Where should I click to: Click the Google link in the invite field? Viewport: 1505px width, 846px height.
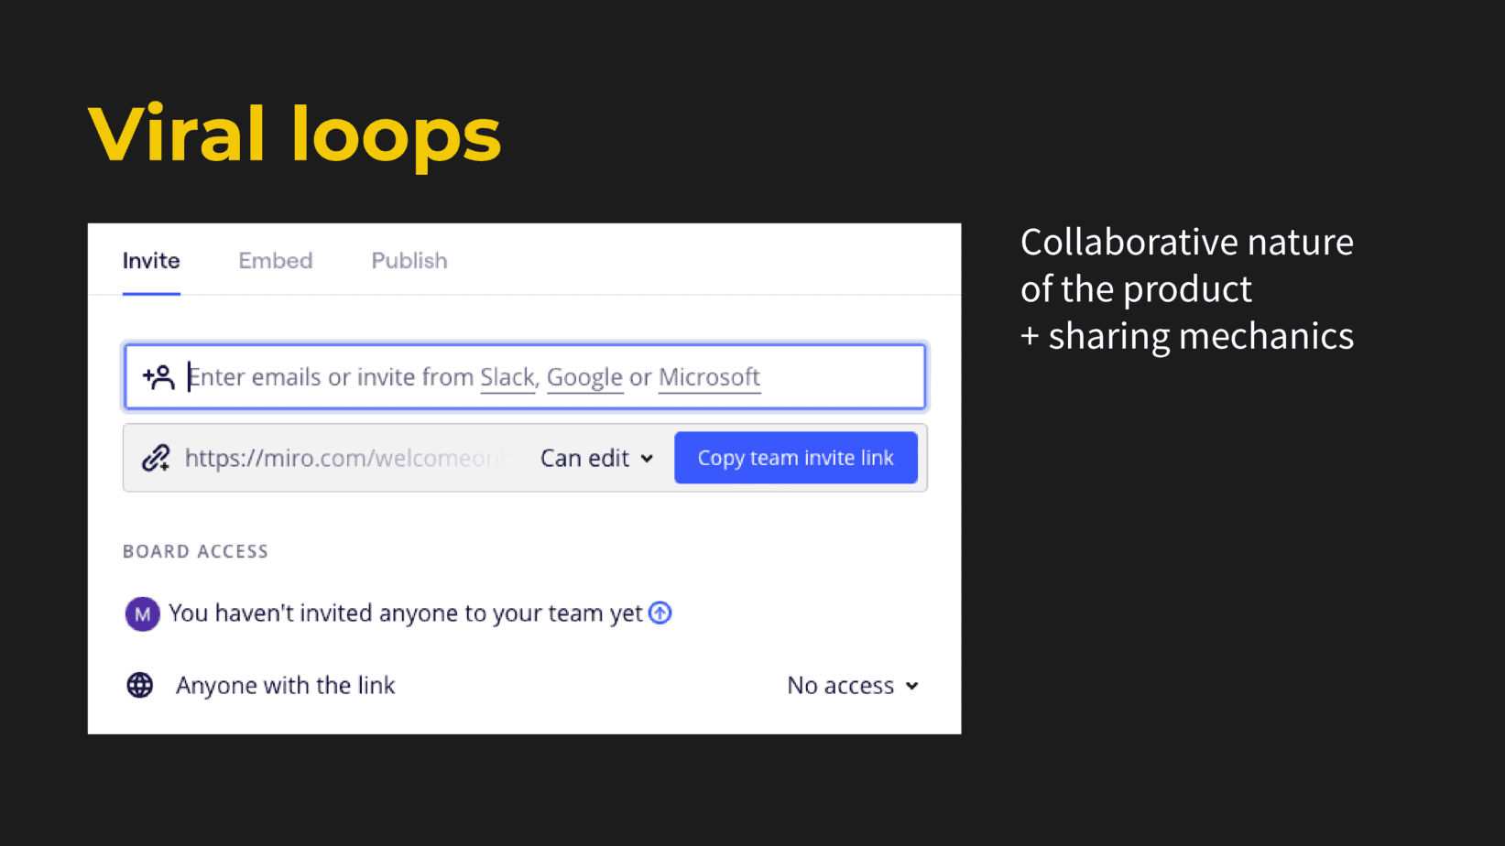[x=584, y=376]
